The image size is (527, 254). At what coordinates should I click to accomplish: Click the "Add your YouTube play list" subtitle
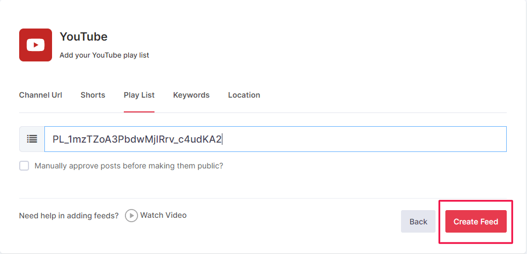104,55
